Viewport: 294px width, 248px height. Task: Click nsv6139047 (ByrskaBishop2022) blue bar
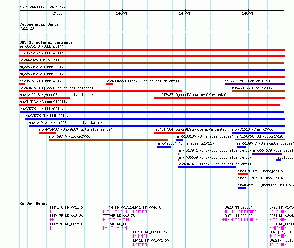(x=241, y=147)
